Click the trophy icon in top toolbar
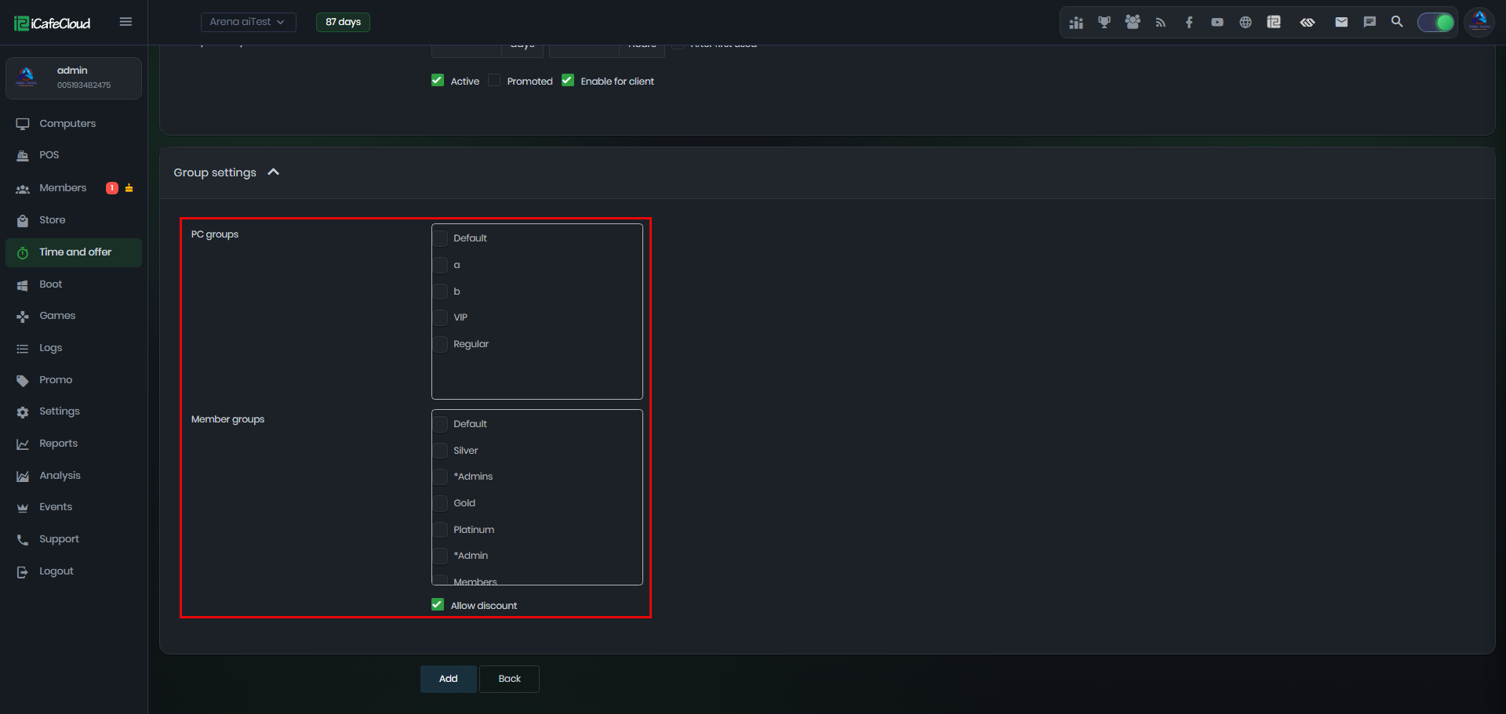Screen dimensions: 1506x714 pos(1104,23)
